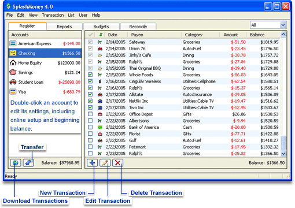Click the TV icon on Netflix Inc row

click(x=99, y=101)
